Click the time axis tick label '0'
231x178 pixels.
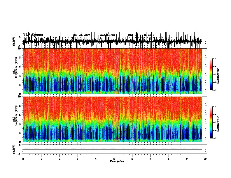23,159
